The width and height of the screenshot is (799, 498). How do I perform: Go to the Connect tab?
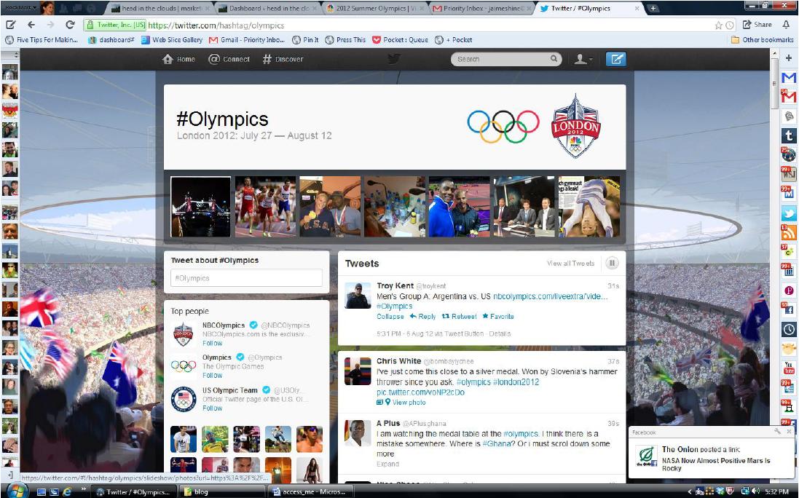click(229, 60)
